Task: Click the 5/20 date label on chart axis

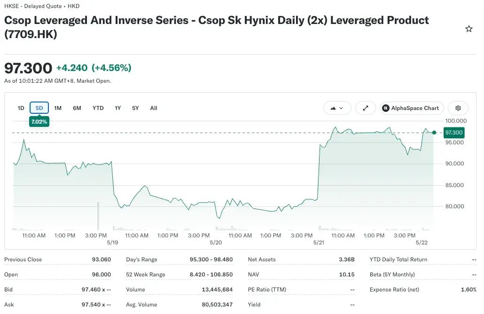Action: pos(216,243)
